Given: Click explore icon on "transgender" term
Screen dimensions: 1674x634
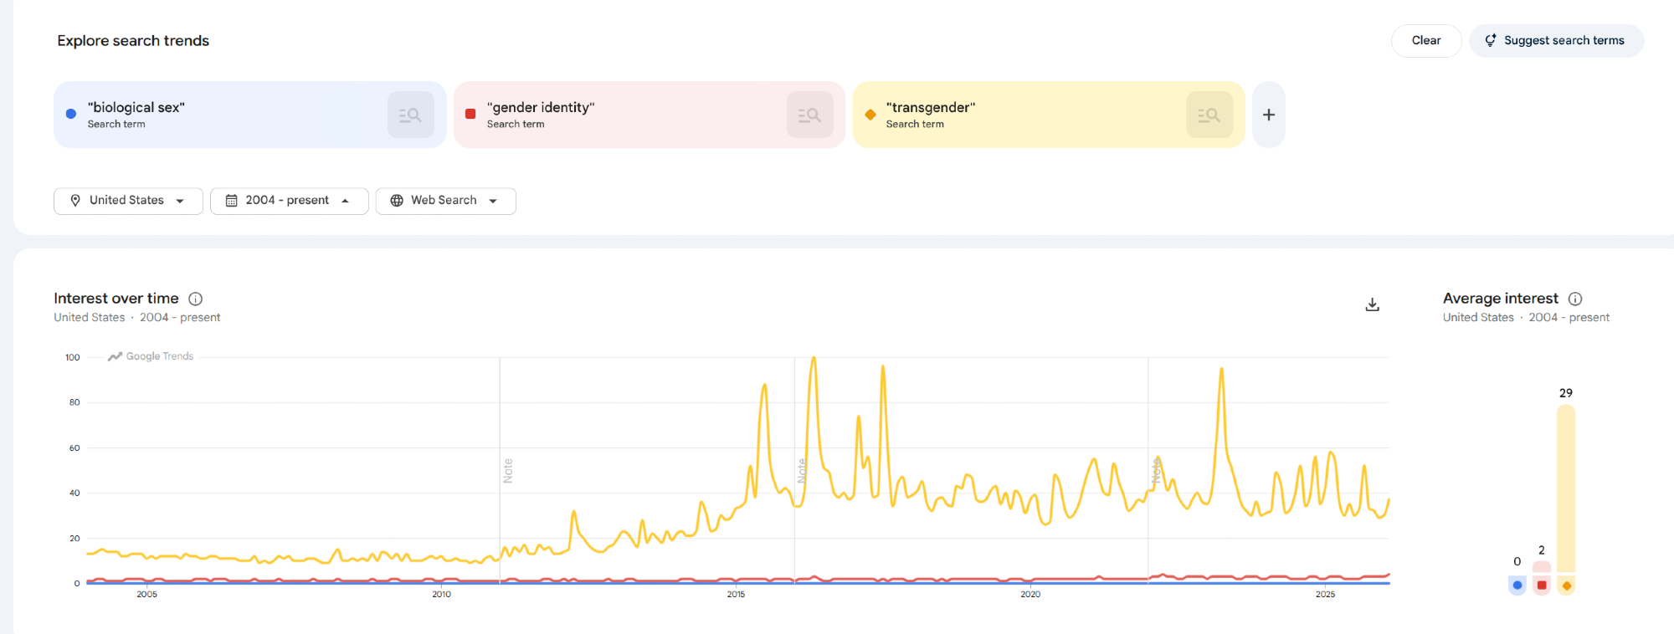Looking at the screenshot, I should coord(1209,115).
